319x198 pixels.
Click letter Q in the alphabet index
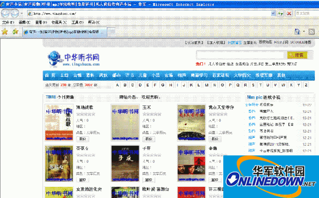(238, 85)
